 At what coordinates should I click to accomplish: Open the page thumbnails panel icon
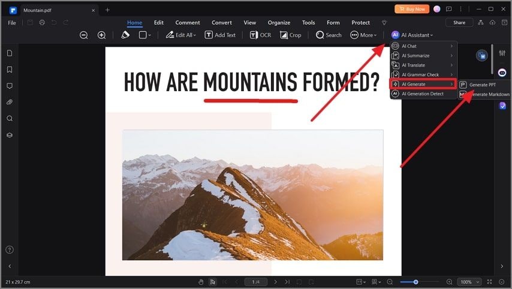10,53
